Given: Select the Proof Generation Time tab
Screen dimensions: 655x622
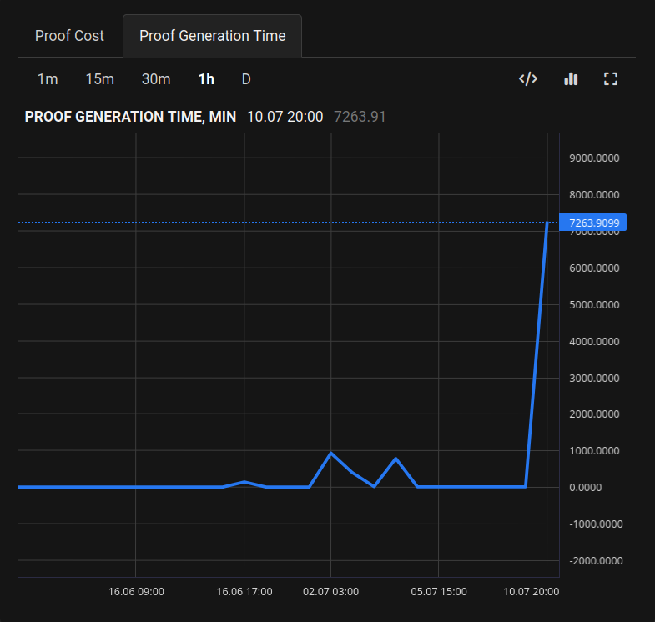Looking at the screenshot, I should pos(212,36).
